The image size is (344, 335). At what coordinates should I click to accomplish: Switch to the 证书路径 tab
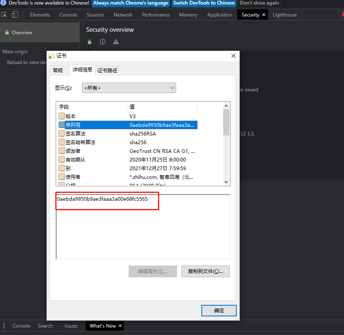pyautogui.click(x=107, y=70)
